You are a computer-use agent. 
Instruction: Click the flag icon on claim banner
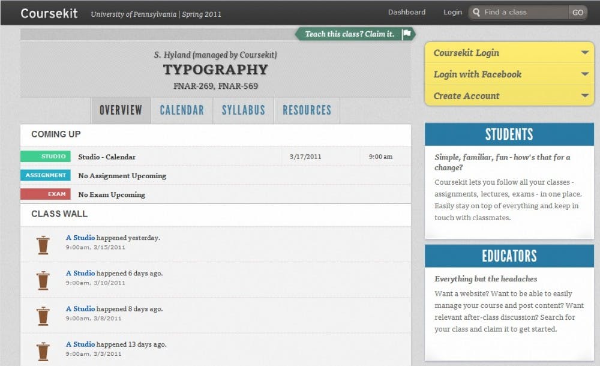(407, 34)
